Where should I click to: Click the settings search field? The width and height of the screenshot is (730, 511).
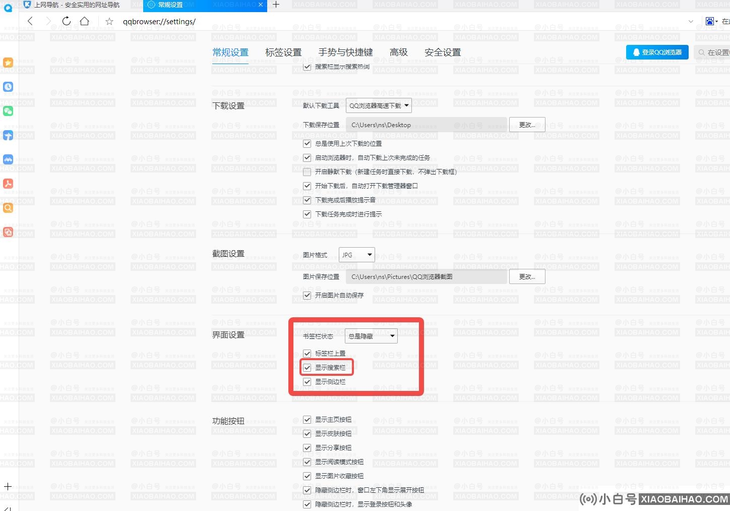point(712,52)
